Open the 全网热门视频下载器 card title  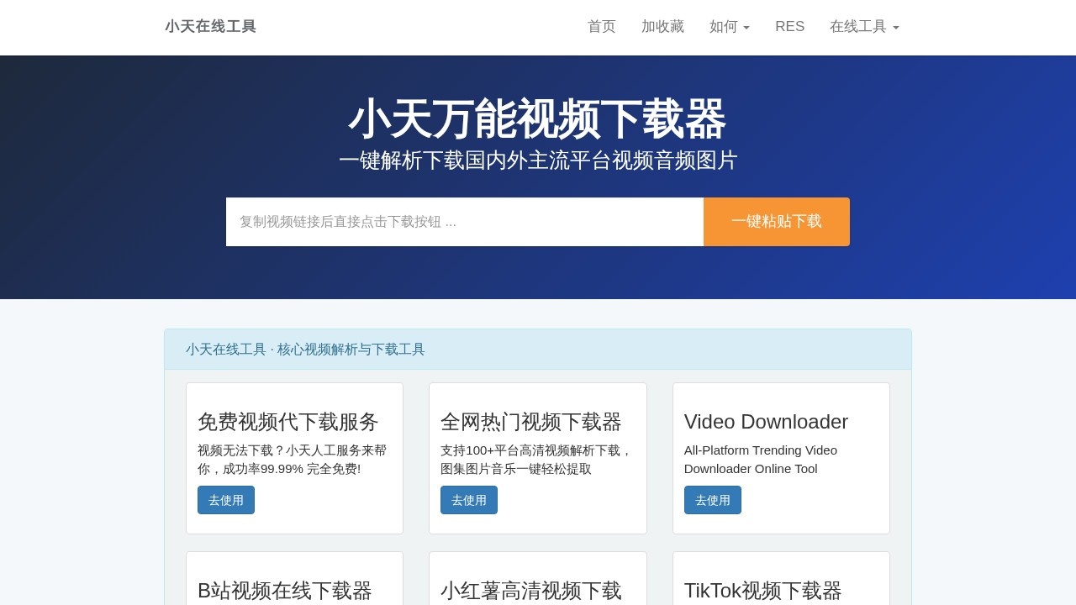tap(530, 422)
